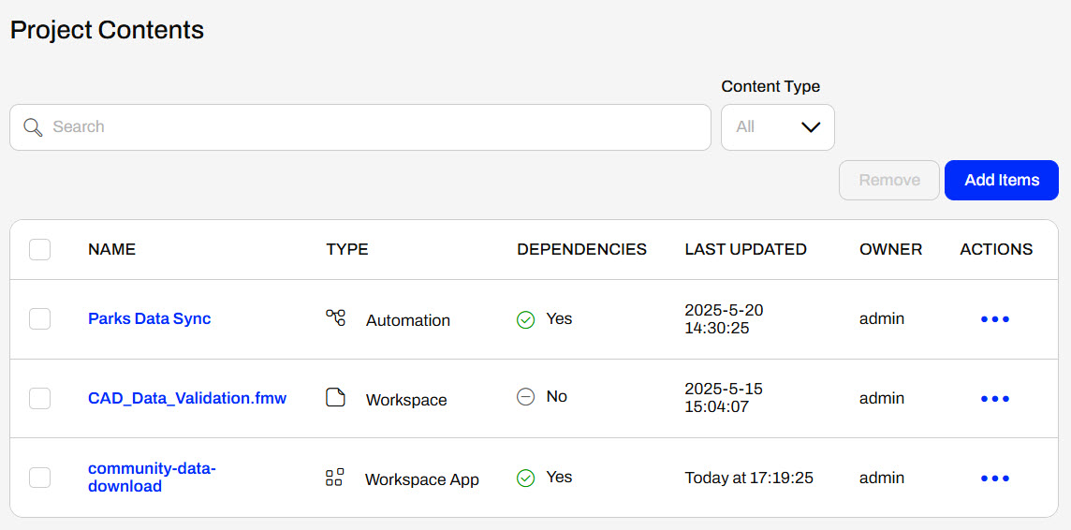The height and width of the screenshot is (530, 1071).
Task: Click 'admin' owner for CAD_Data_Validation.fmw
Action: [882, 398]
